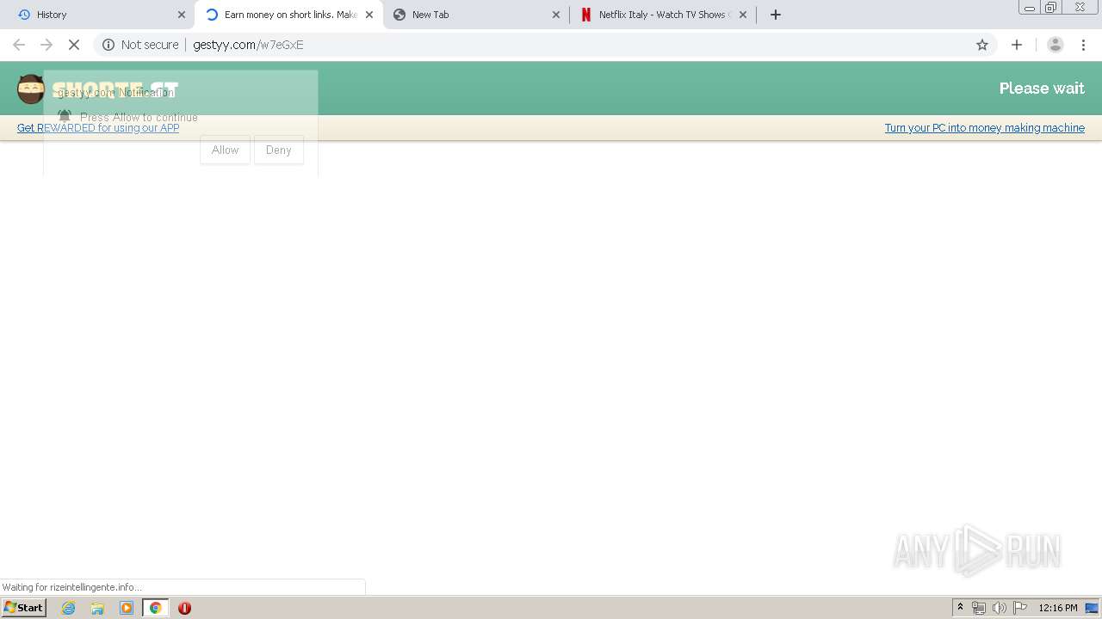Open Turn your PC into money making machine link
Image resolution: width=1102 pixels, height=619 pixels.
point(985,128)
